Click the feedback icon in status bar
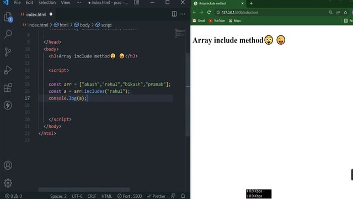The width and height of the screenshot is (353, 199). coord(173,196)
